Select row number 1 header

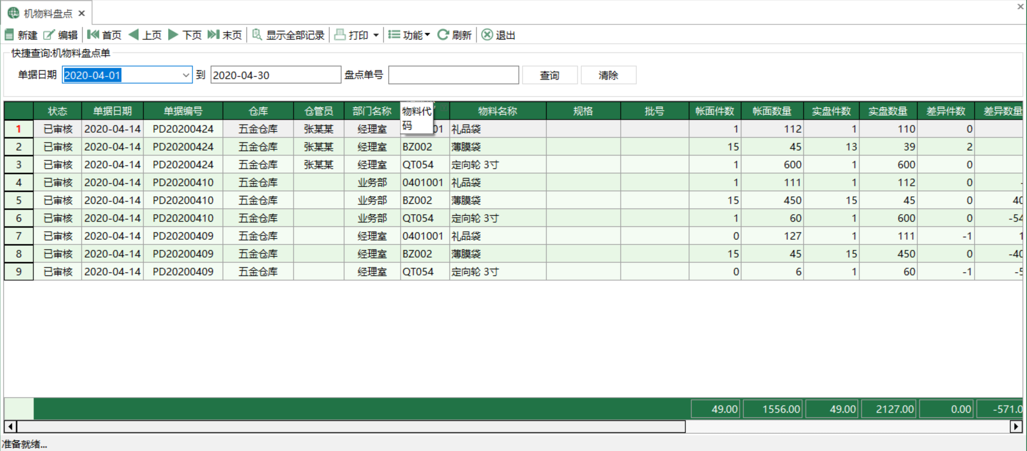19,129
